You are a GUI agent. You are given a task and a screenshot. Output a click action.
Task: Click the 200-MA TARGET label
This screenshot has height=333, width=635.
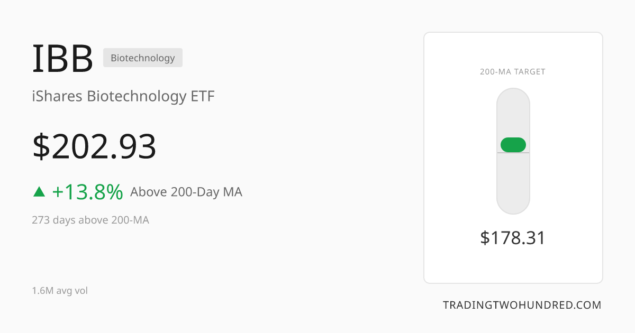(x=513, y=72)
